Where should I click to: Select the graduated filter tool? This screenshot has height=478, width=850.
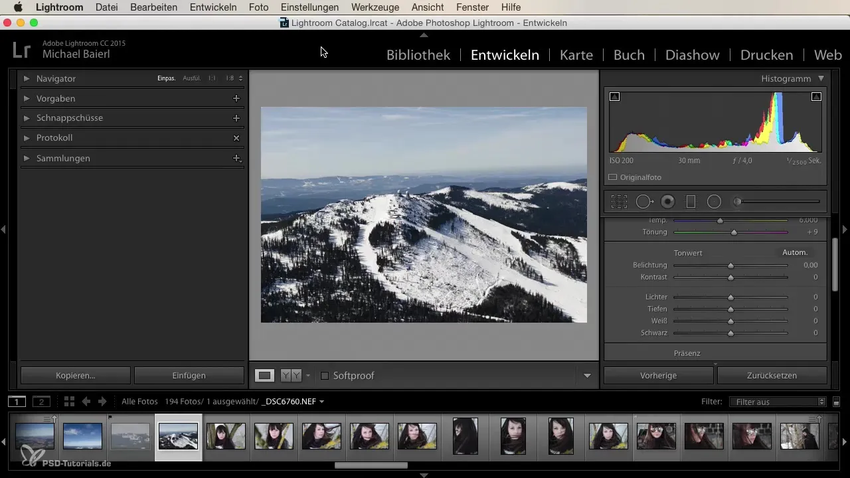click(691, 202)
